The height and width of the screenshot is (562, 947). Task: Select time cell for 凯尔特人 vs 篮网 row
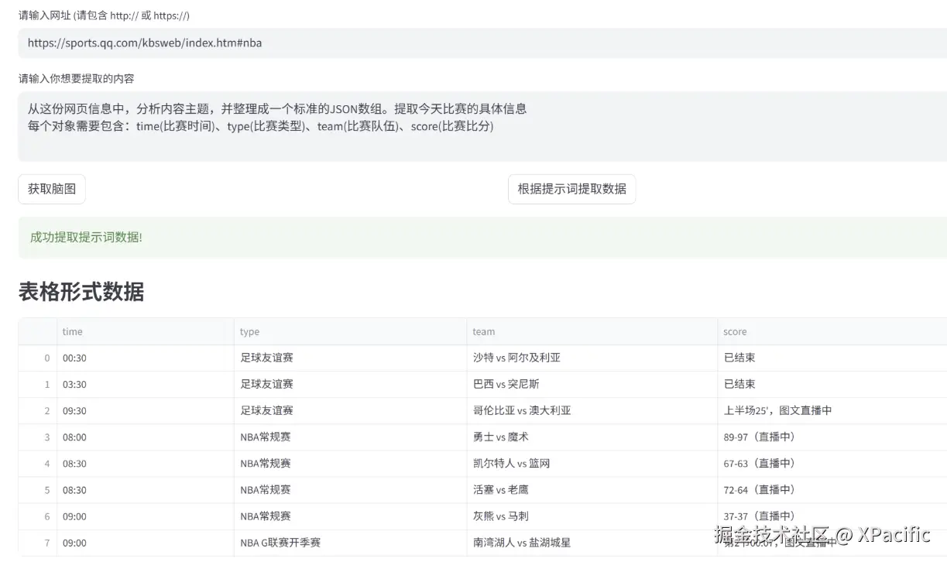(146, 463)
